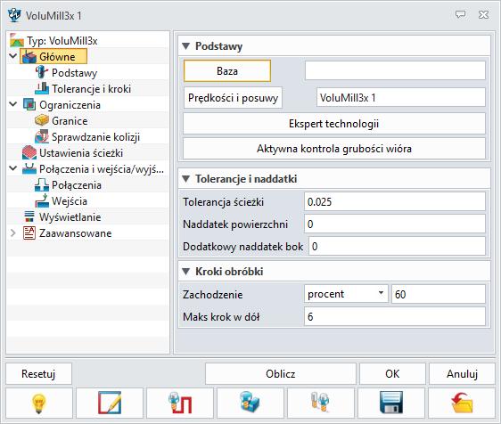This screenshot has width=501, height=424.
Task: Collapse the Główne tree node
Action: click(x=13, y=56)
